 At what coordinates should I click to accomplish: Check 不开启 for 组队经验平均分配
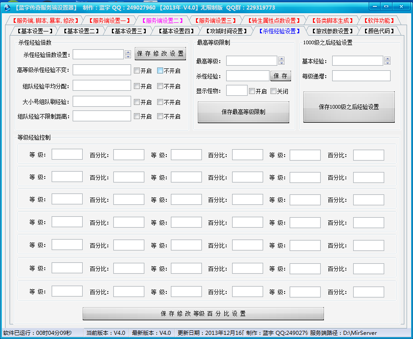coord(160,86)
